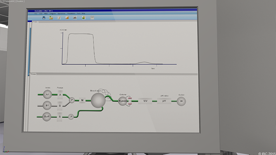Open the Operations menu
276x155 pixels.
pos(62,14)
